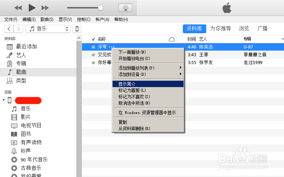Click the rewind previous track button
The height and width of the screenshot is (177, 284).
[x=18, y=8]
